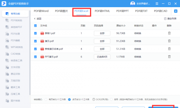Open the 万能识别 sidebar item
This screenshot has width=180, height=108.
point(13,81)
